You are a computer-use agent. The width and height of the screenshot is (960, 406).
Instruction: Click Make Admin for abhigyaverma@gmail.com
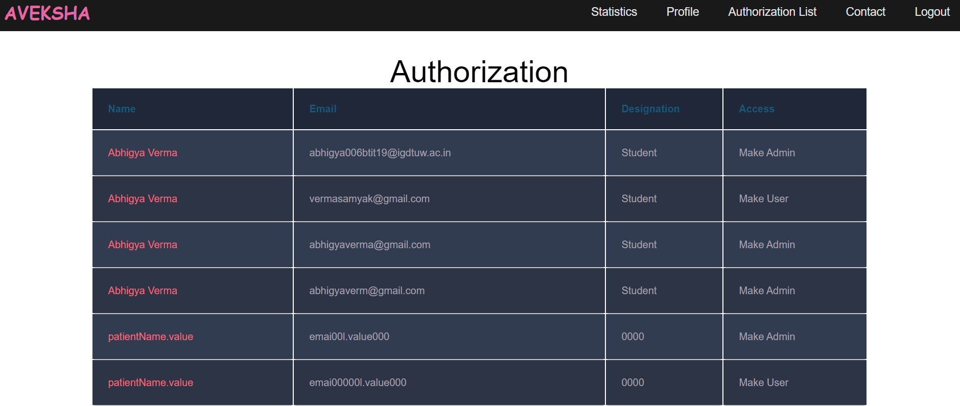click(x=766, y=245)
